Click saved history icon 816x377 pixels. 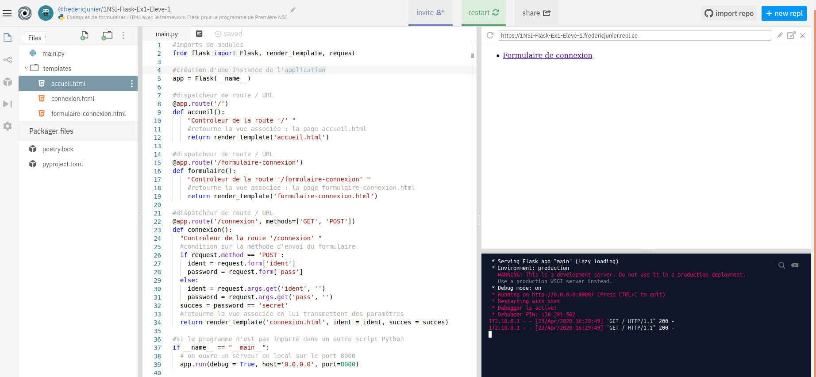[218, 34]
